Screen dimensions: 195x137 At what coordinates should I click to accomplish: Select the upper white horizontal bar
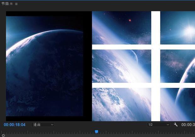pyautogui.click(x=121, y=47)
